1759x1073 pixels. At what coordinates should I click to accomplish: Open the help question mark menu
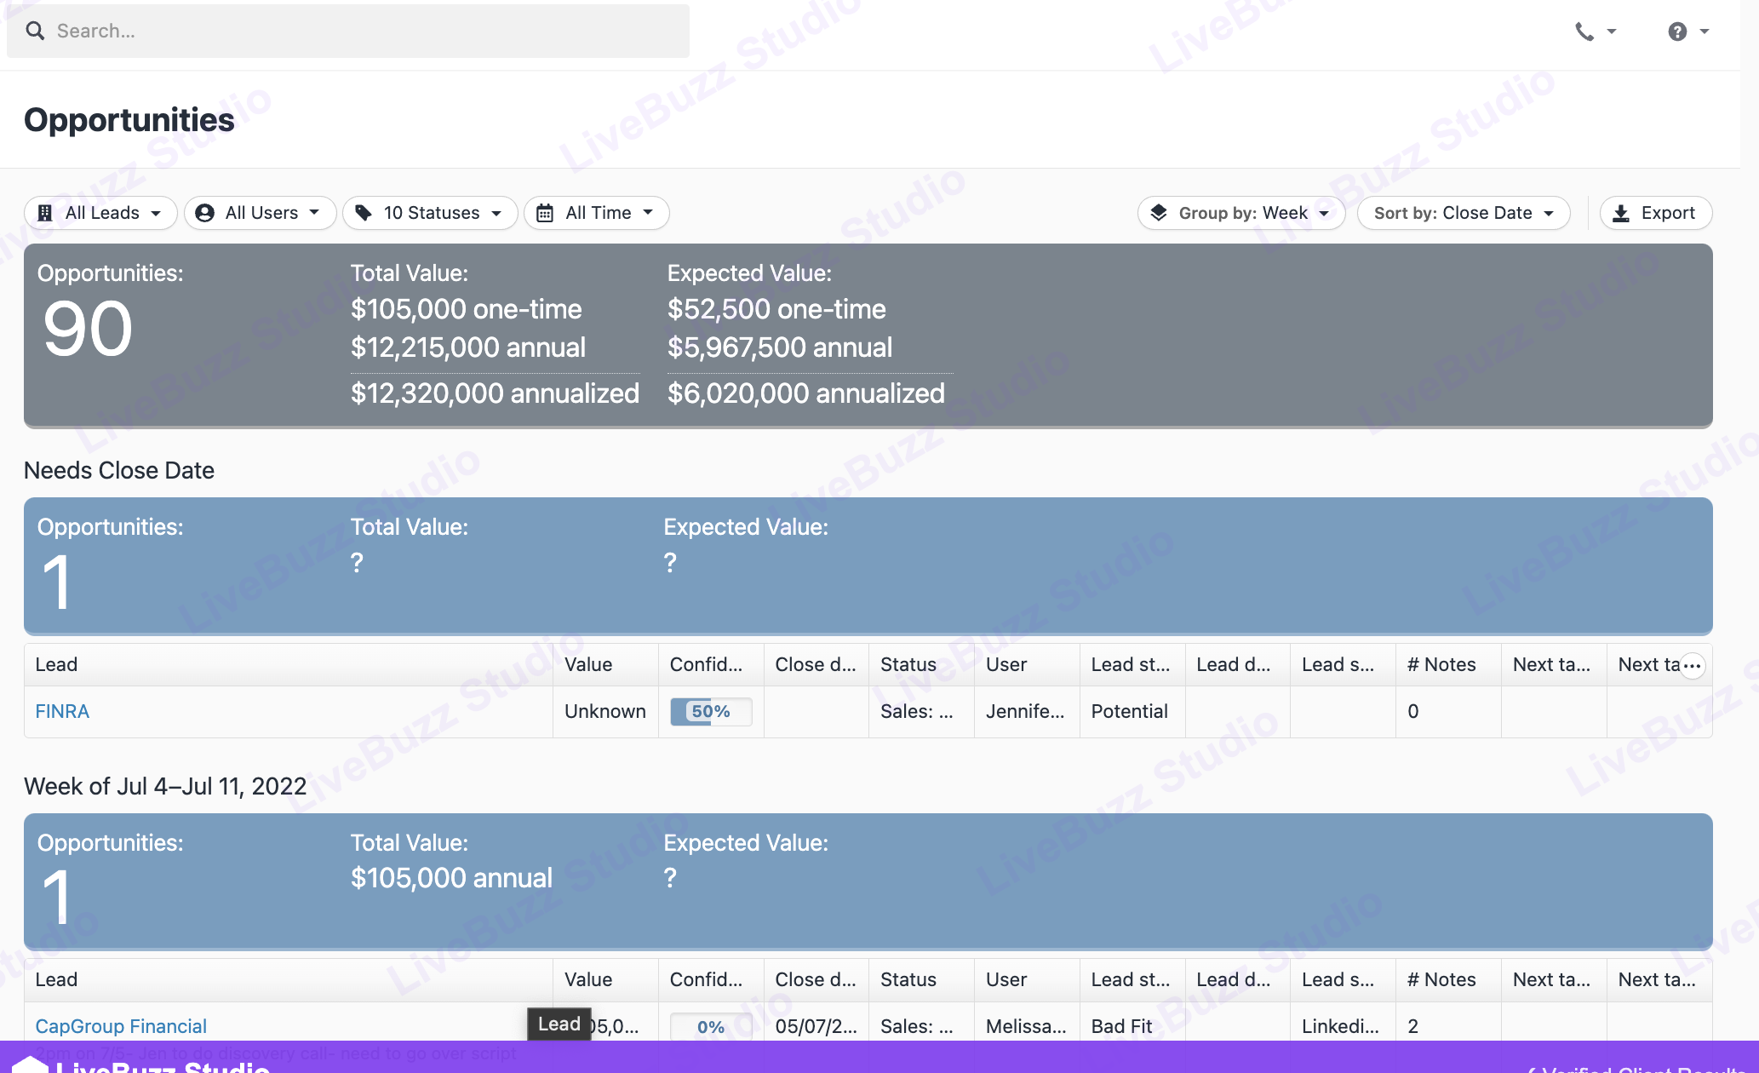pos(1677,32)
